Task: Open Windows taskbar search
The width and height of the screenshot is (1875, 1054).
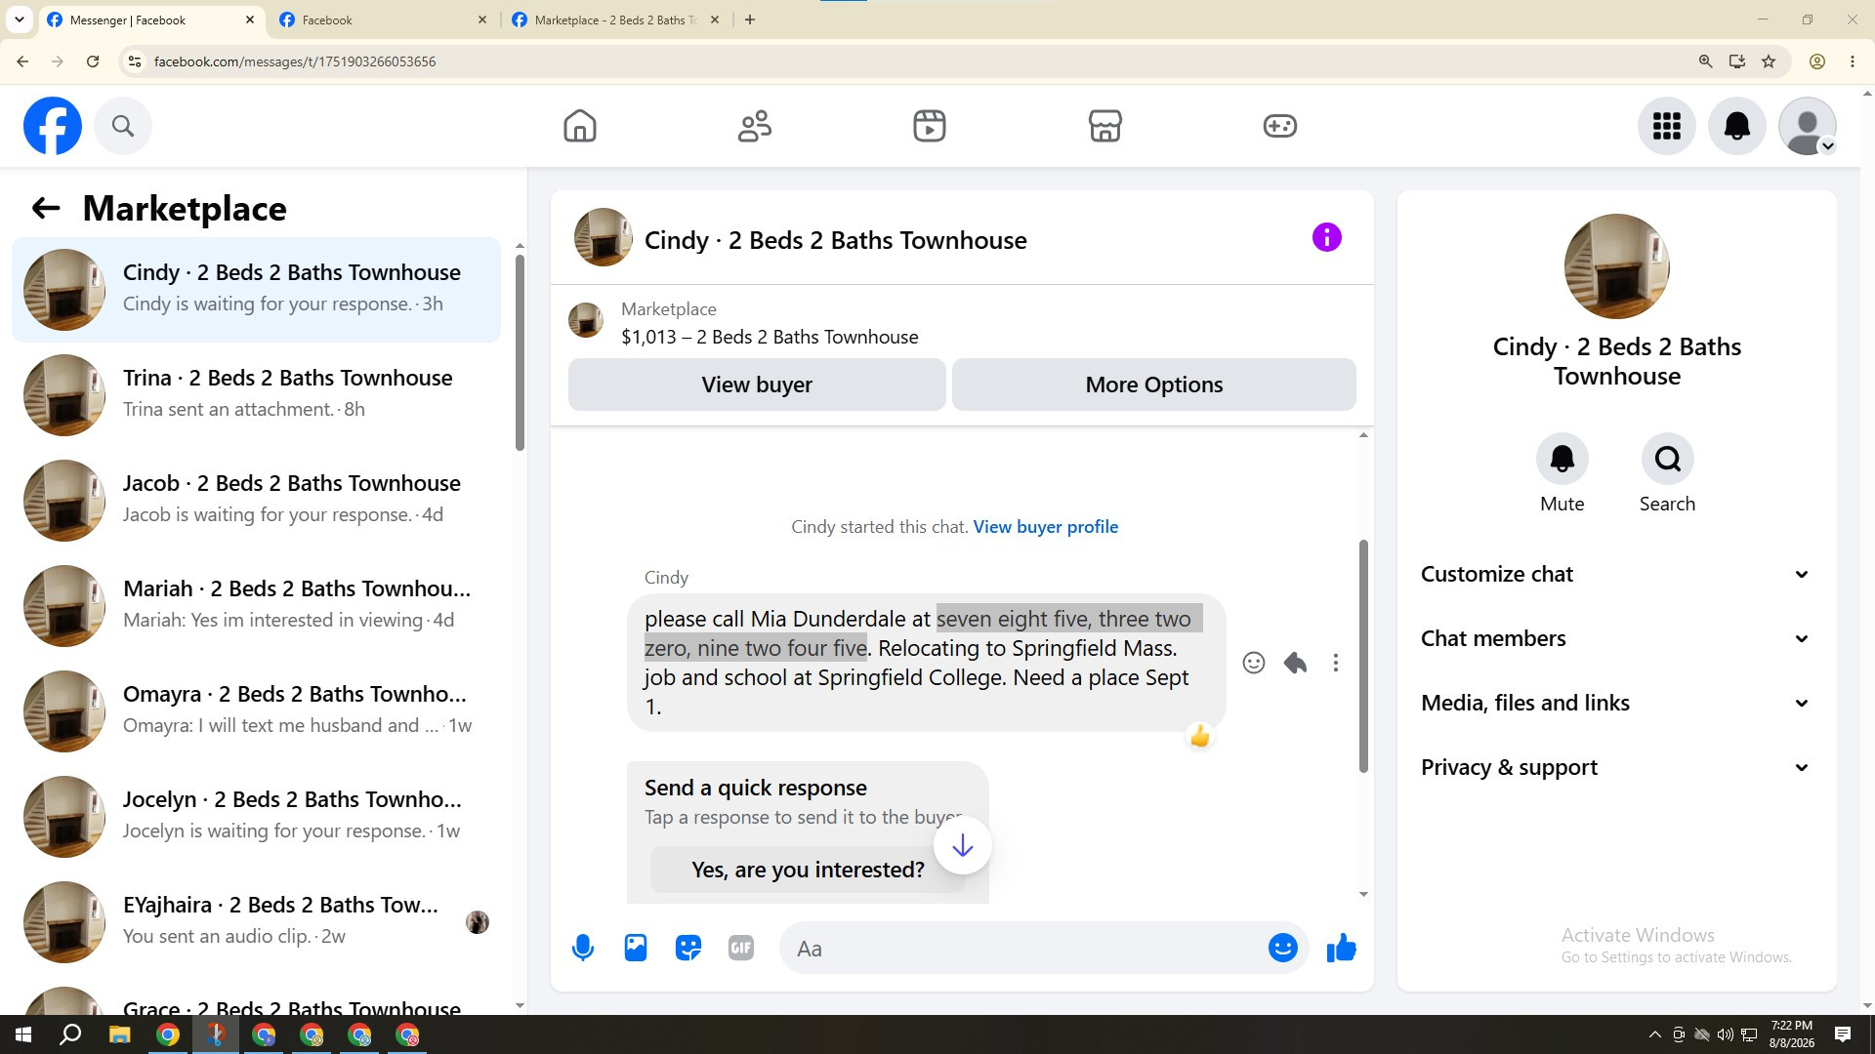Action: pyautogui.click(x=70, y=1034)
